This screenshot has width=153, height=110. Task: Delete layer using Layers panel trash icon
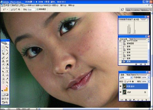146,100
